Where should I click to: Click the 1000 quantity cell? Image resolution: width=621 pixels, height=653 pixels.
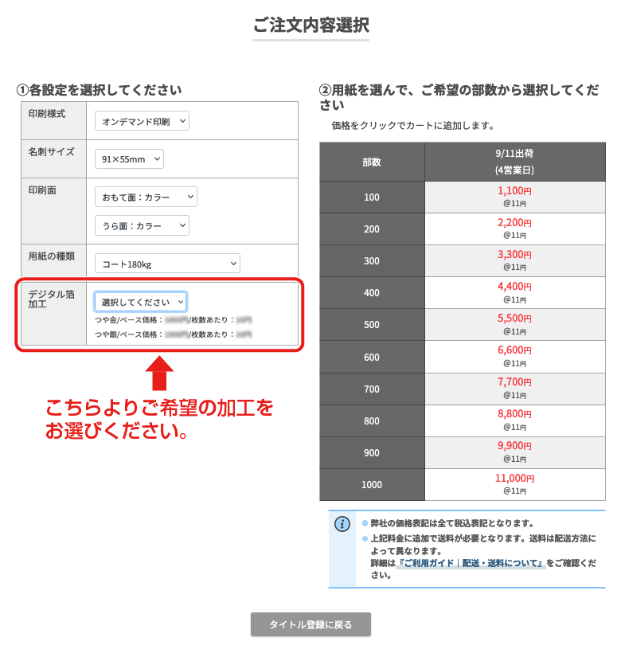372,485
